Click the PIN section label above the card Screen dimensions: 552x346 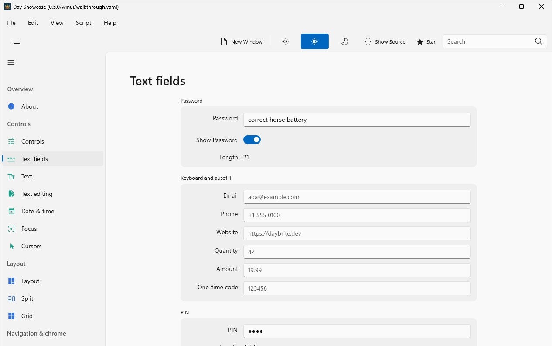coord(185,312)
